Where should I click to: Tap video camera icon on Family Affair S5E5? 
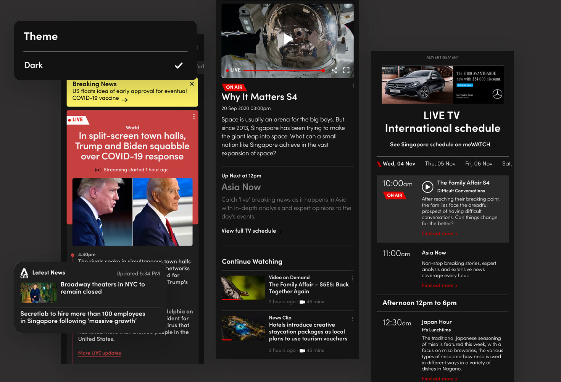(x=302, y=302)
